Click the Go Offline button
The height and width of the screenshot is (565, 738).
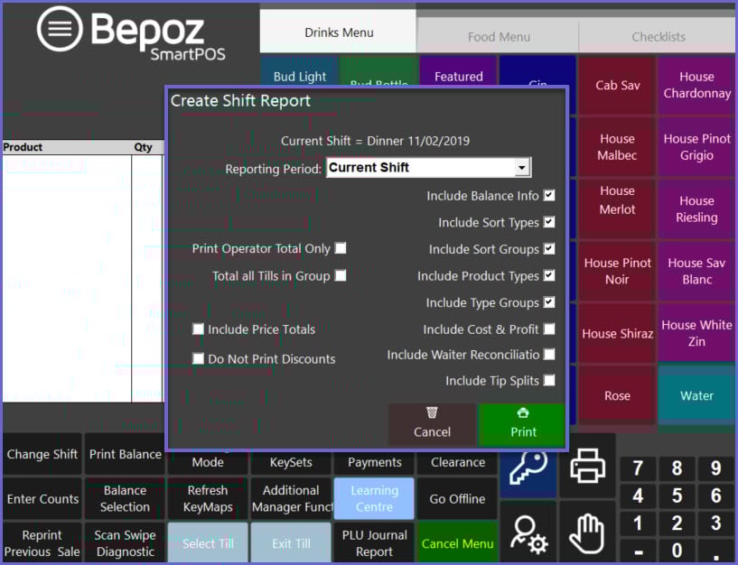pos(457,499)
